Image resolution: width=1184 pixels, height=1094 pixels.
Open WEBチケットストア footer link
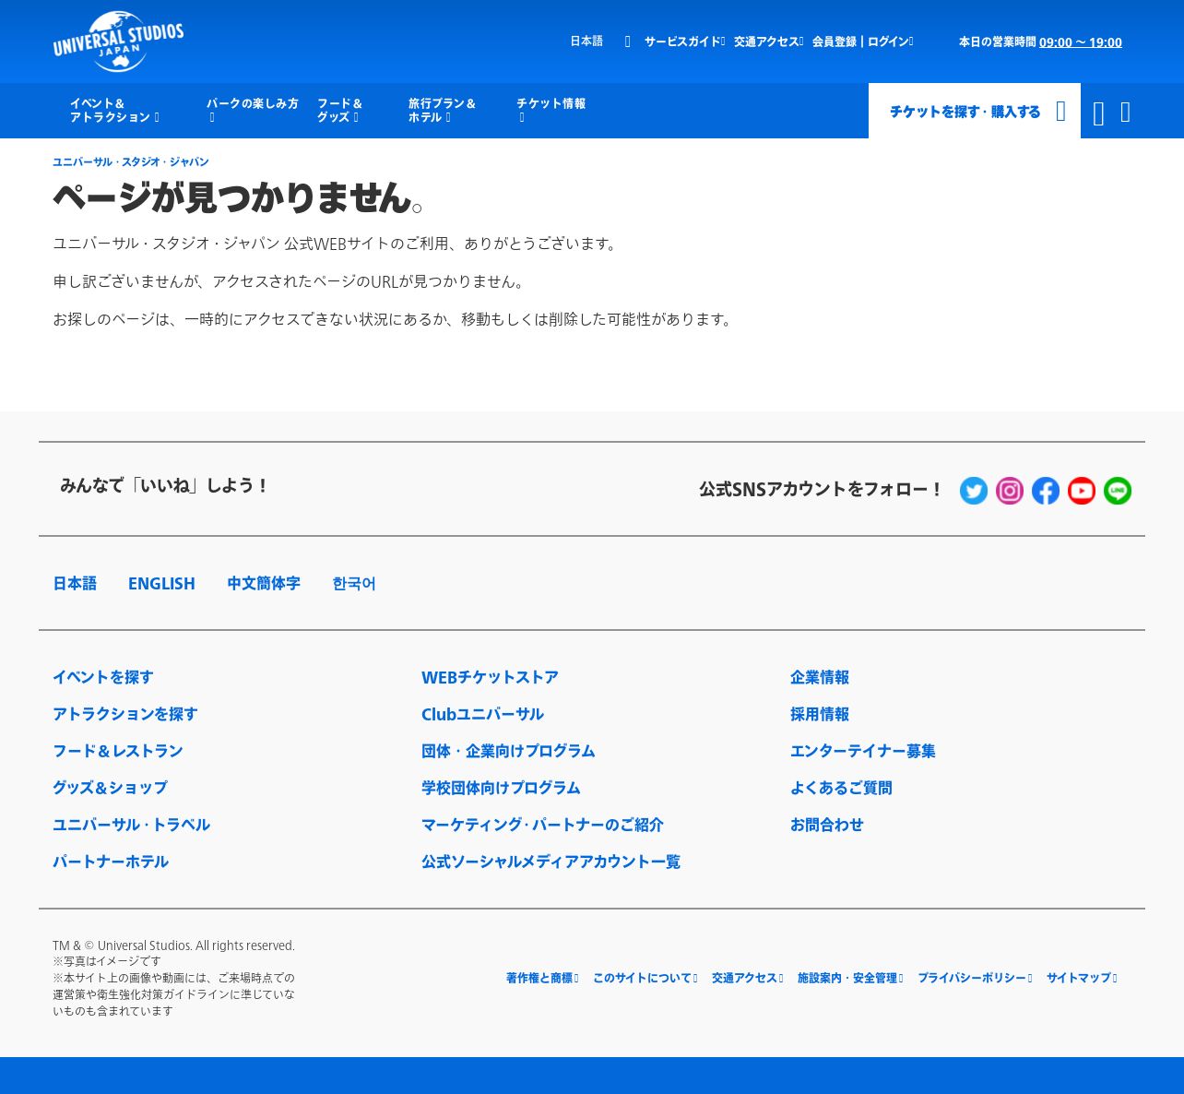tap(490, 677)
